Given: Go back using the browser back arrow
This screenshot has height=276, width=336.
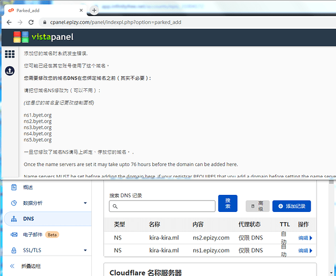Looking at the screenshot, I should click(x=7, y=22).
